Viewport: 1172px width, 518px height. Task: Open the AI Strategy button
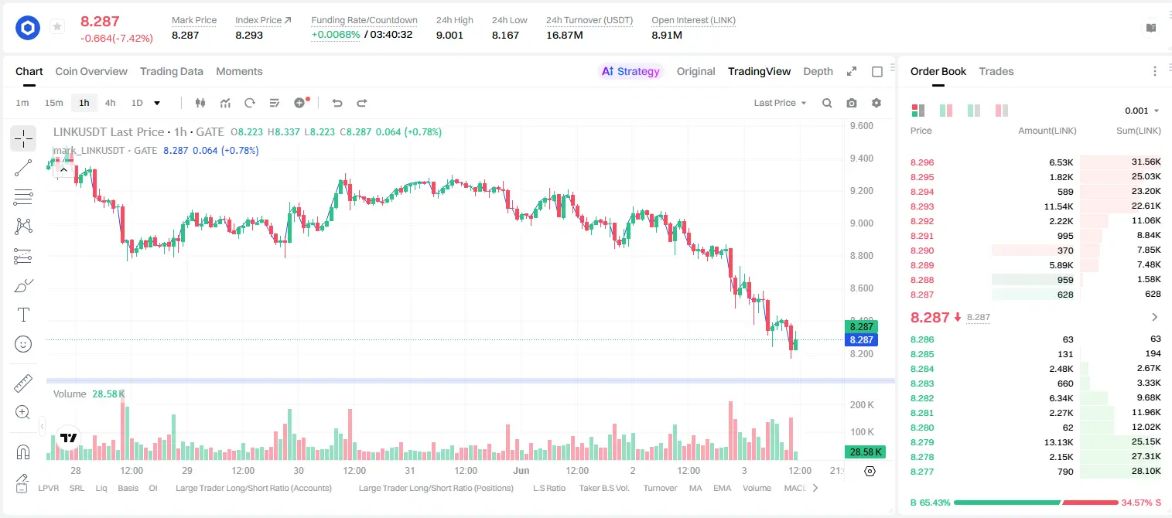(x=631, y=71)
